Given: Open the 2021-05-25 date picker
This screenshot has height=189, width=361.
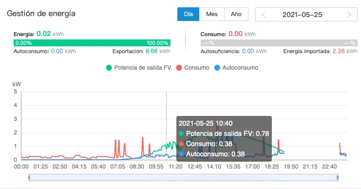Looking at the screenshot, I should pos(302,15).
